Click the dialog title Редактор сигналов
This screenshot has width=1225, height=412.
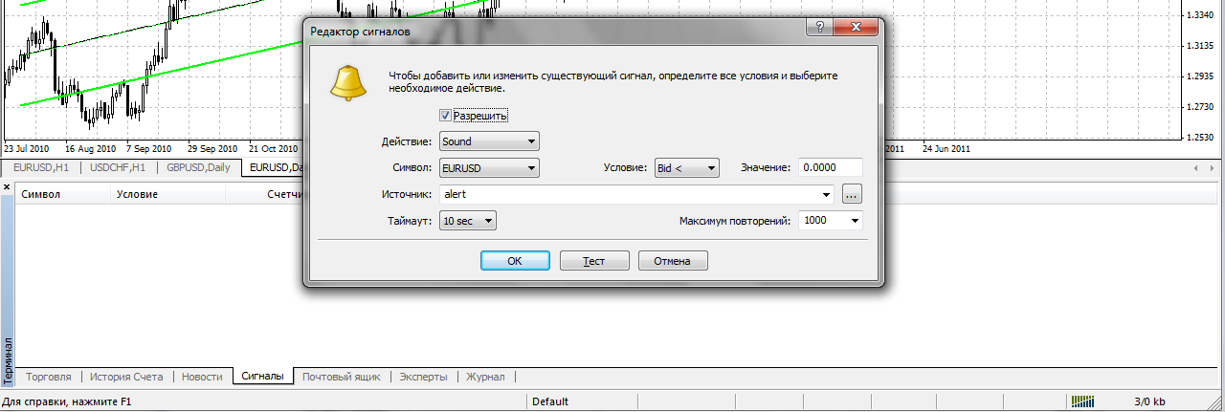361,32
